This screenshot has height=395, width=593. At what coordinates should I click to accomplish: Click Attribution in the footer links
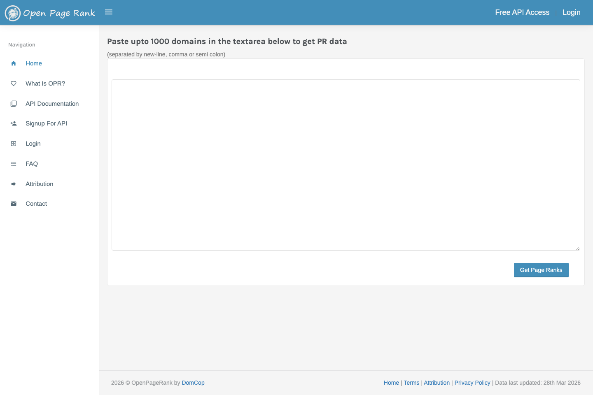click(437, 383)
